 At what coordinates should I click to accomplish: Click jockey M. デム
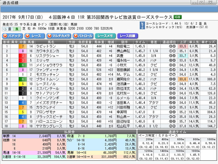(x=123, y=74)
